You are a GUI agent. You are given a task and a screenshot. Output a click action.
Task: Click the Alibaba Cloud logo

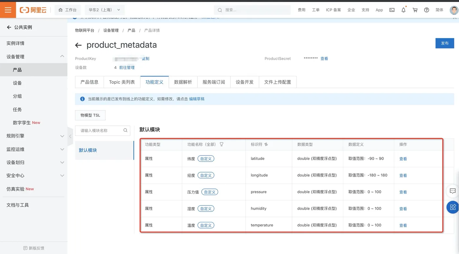(33, 10)
